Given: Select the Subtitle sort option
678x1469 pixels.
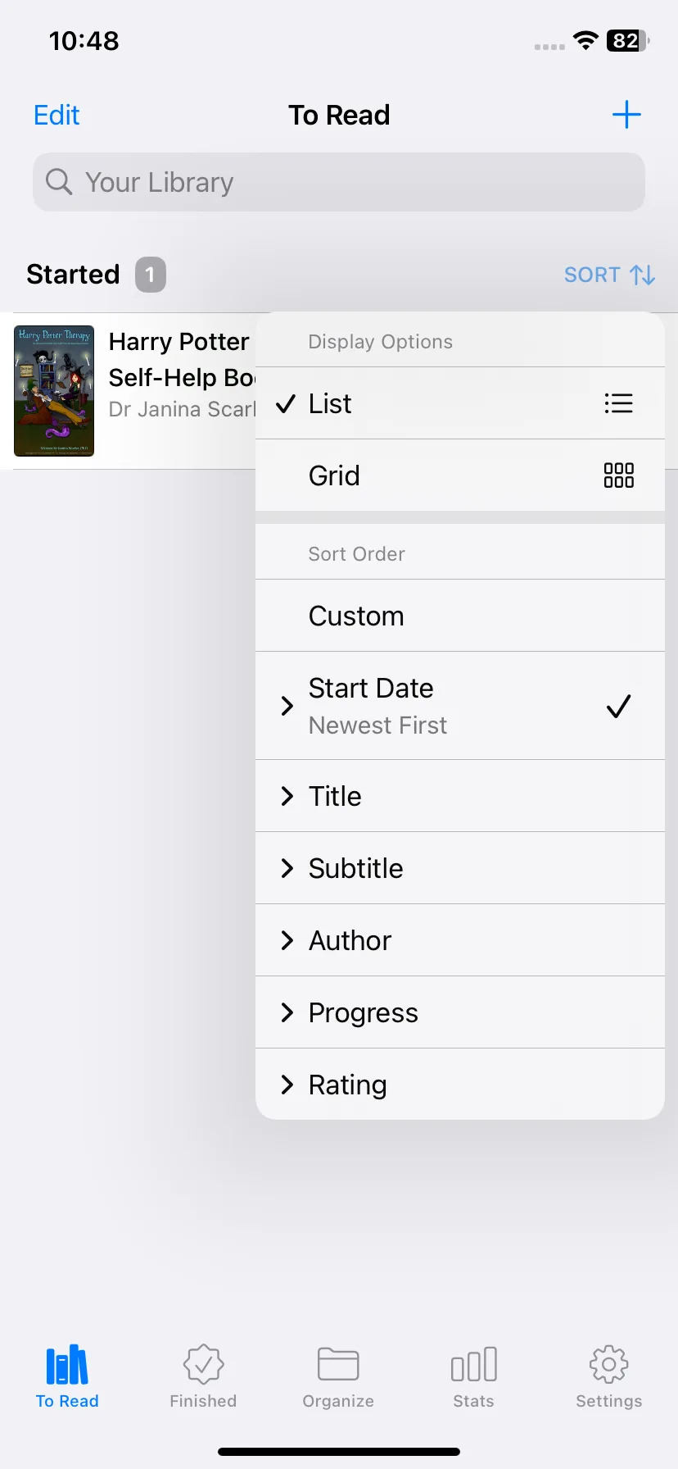Looking at the screenshot, I should [460, 868].
